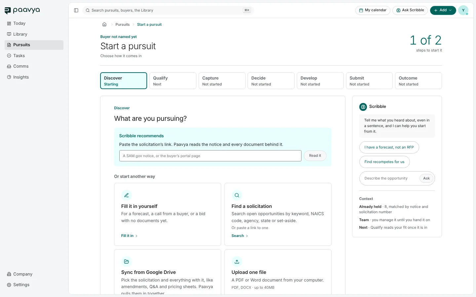Select the Capture step tab
The image size is (476, 297).
tap(222, 81)
